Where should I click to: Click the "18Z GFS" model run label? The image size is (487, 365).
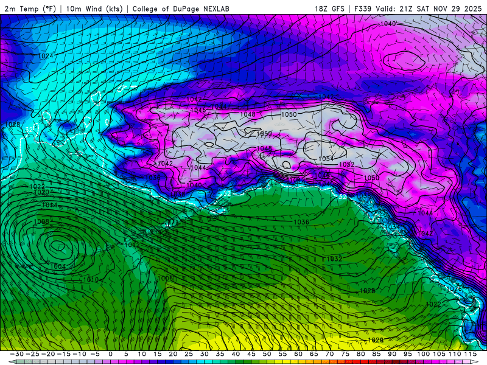(329, 9)
